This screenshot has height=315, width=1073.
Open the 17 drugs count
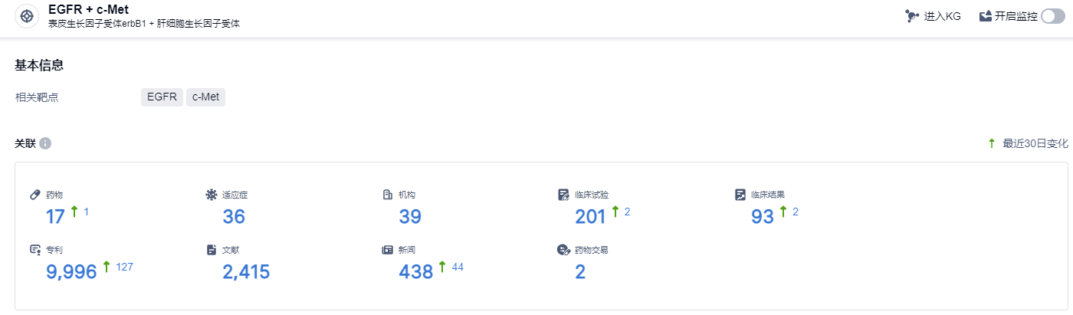55,217
